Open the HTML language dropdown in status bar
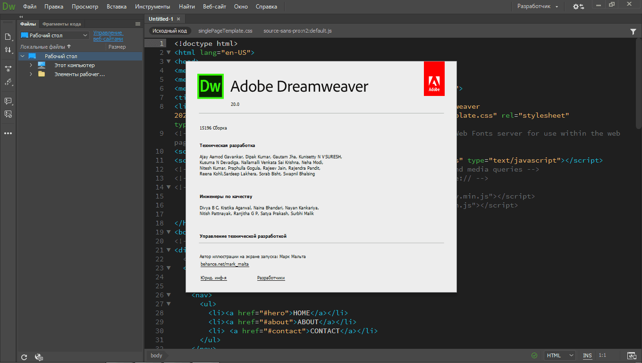642x363 pixels. [560, 355]
